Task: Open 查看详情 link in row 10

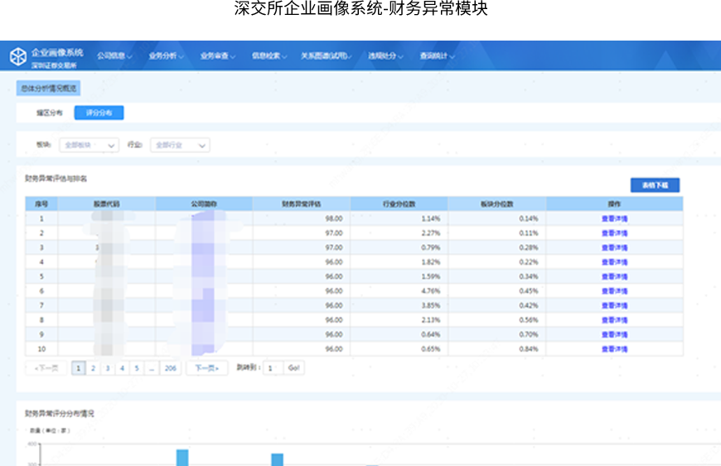Action: (614, 349)
